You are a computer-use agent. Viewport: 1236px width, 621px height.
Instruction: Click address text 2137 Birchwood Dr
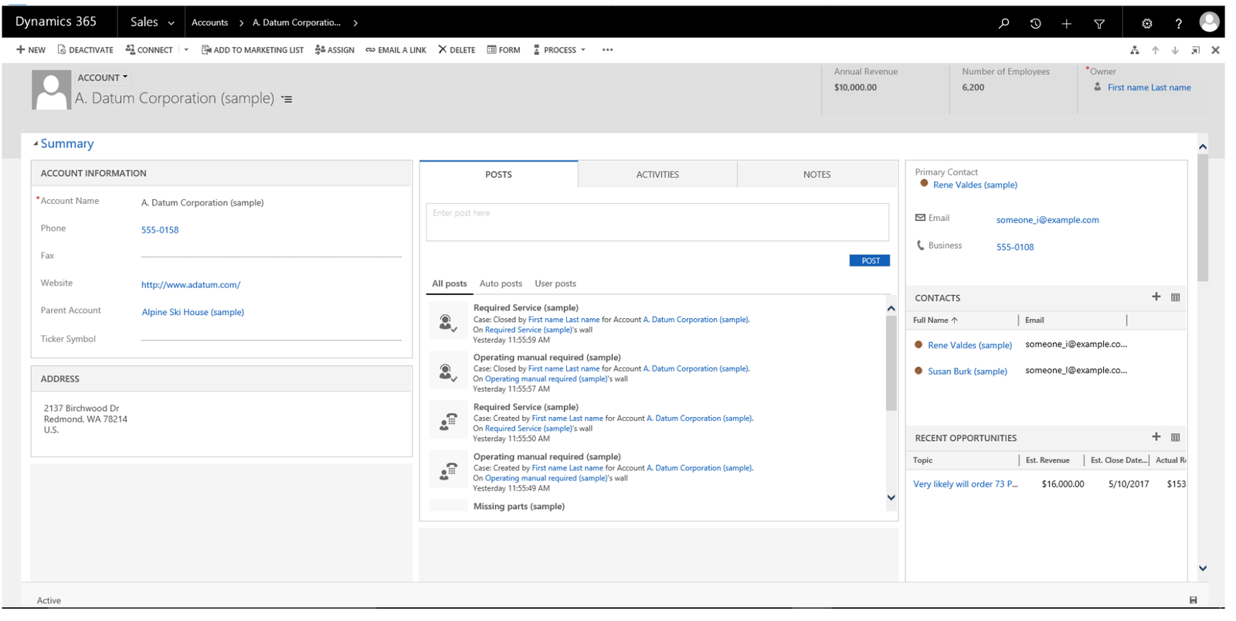pyautogui.click(x=81, y=409)
